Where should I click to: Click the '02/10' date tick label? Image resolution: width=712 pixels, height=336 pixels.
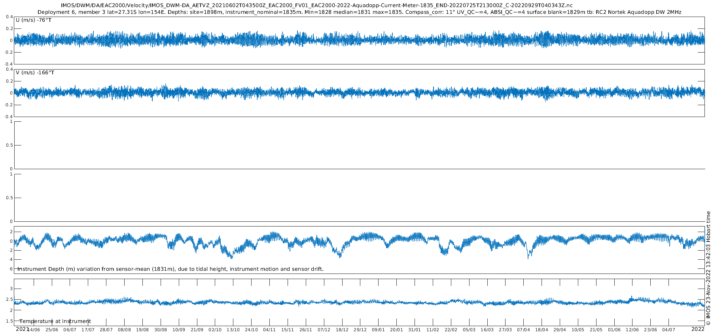(x=215, y=330)
